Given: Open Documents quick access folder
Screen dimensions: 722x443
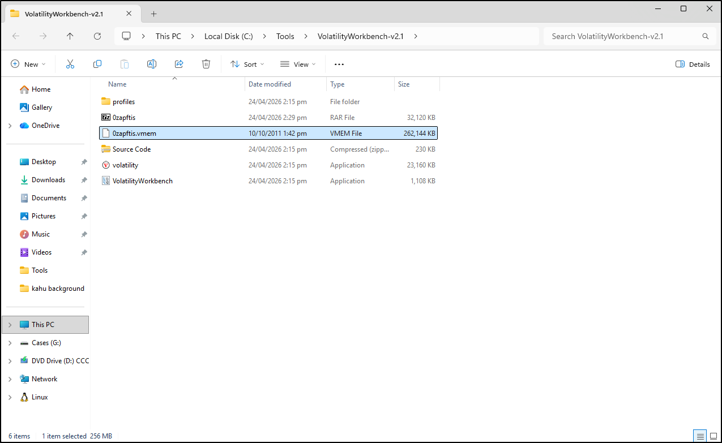Looking at the screenshot, I should (x=49, y=198).
